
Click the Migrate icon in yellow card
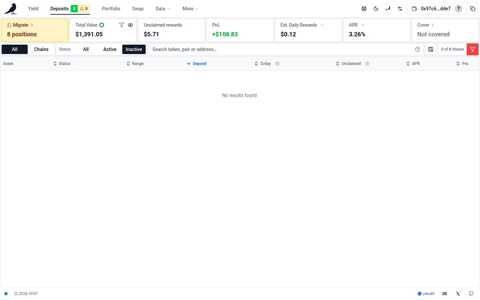[9, 25]
